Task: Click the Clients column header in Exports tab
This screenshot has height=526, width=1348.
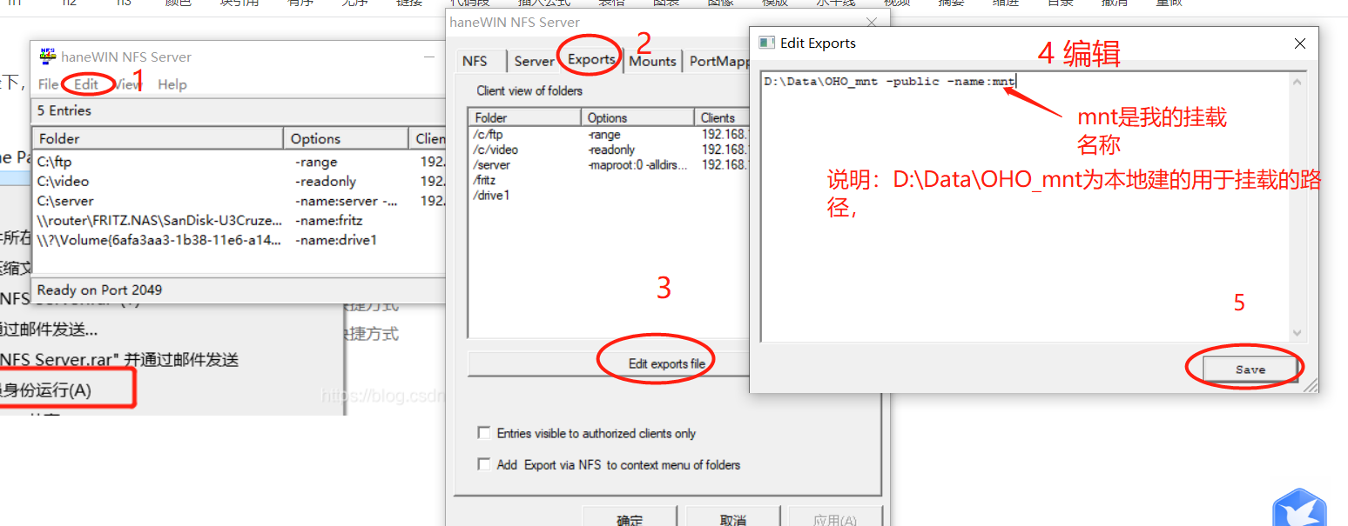Action: point(722,117)
